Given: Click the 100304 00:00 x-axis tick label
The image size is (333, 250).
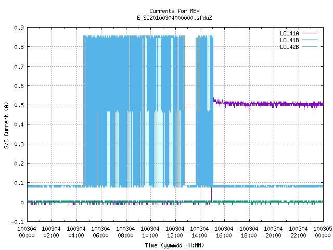Looking at the screenshot, I should [x=27, y=232].
